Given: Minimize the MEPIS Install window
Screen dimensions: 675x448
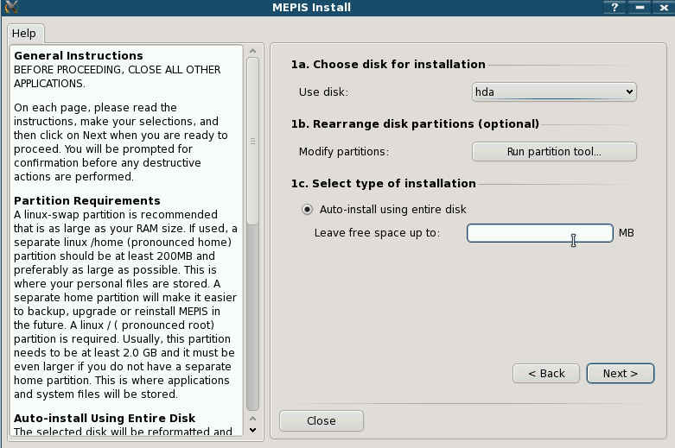Looking at the screenshot, I should (640, 7).
